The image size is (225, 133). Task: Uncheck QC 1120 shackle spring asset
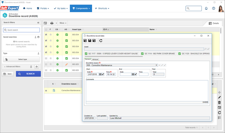click(x=180, y=54)
